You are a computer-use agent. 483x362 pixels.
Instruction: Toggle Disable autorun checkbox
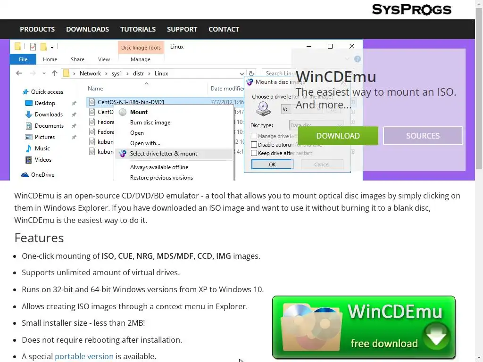254,145
